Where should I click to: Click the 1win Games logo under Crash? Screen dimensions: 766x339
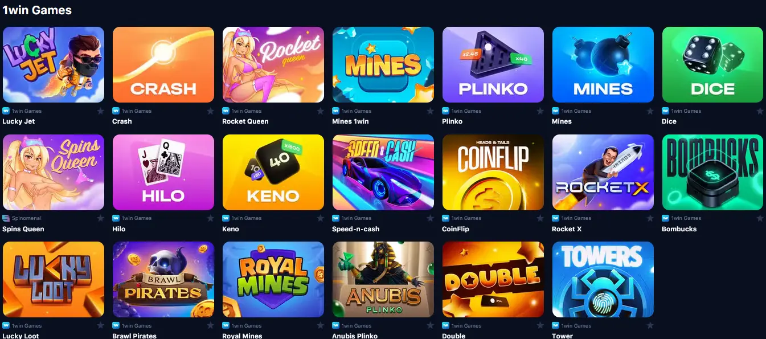tap(116, 111)
